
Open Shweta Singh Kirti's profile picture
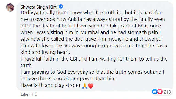click(x=10, y=7)
